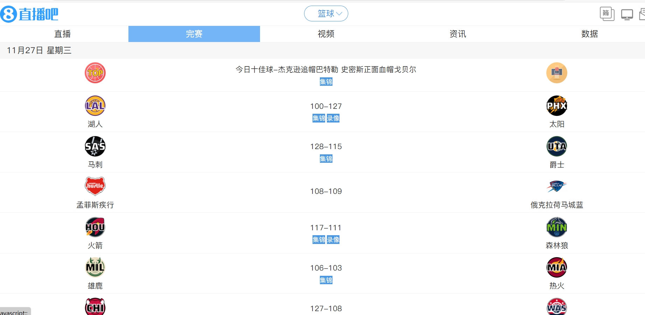
Task: Click the score 117–111
Action: coord(326,228)
